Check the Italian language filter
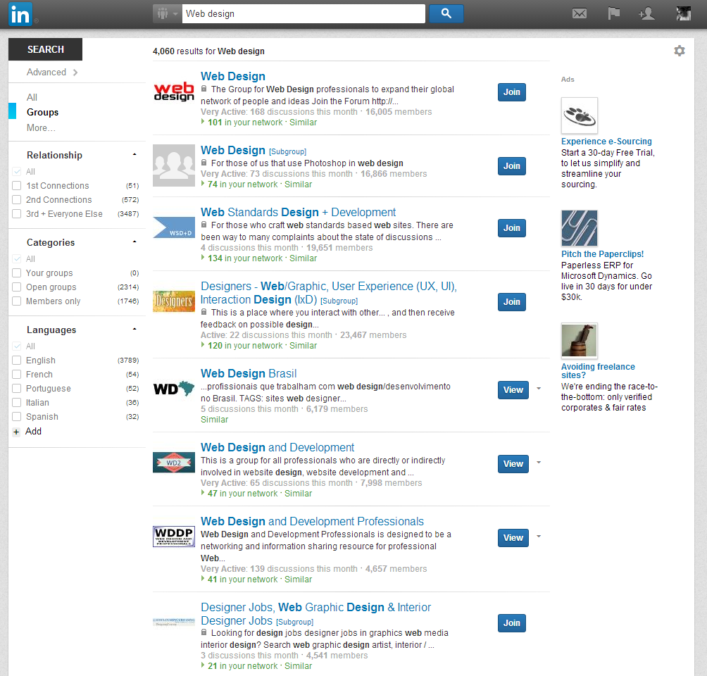707x676 pixels. (17, 402)
